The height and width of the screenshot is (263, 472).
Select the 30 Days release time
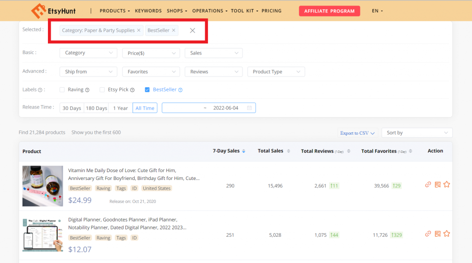click(x=71, y=108)
